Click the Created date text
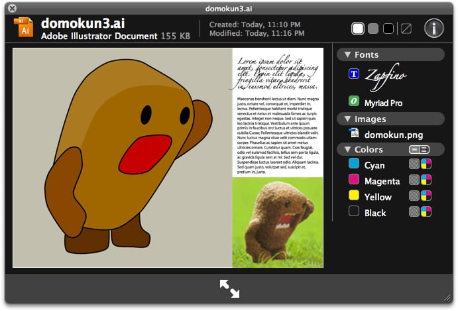The height and width of the screenshot is (311, 458). click(255, 25)
